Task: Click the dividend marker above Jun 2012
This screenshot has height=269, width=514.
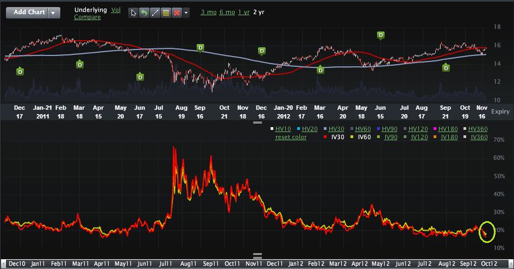Action: coord(381,35)
